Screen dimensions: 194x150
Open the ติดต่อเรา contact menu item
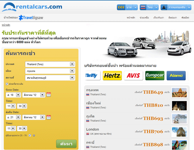[x=173, y=17]
